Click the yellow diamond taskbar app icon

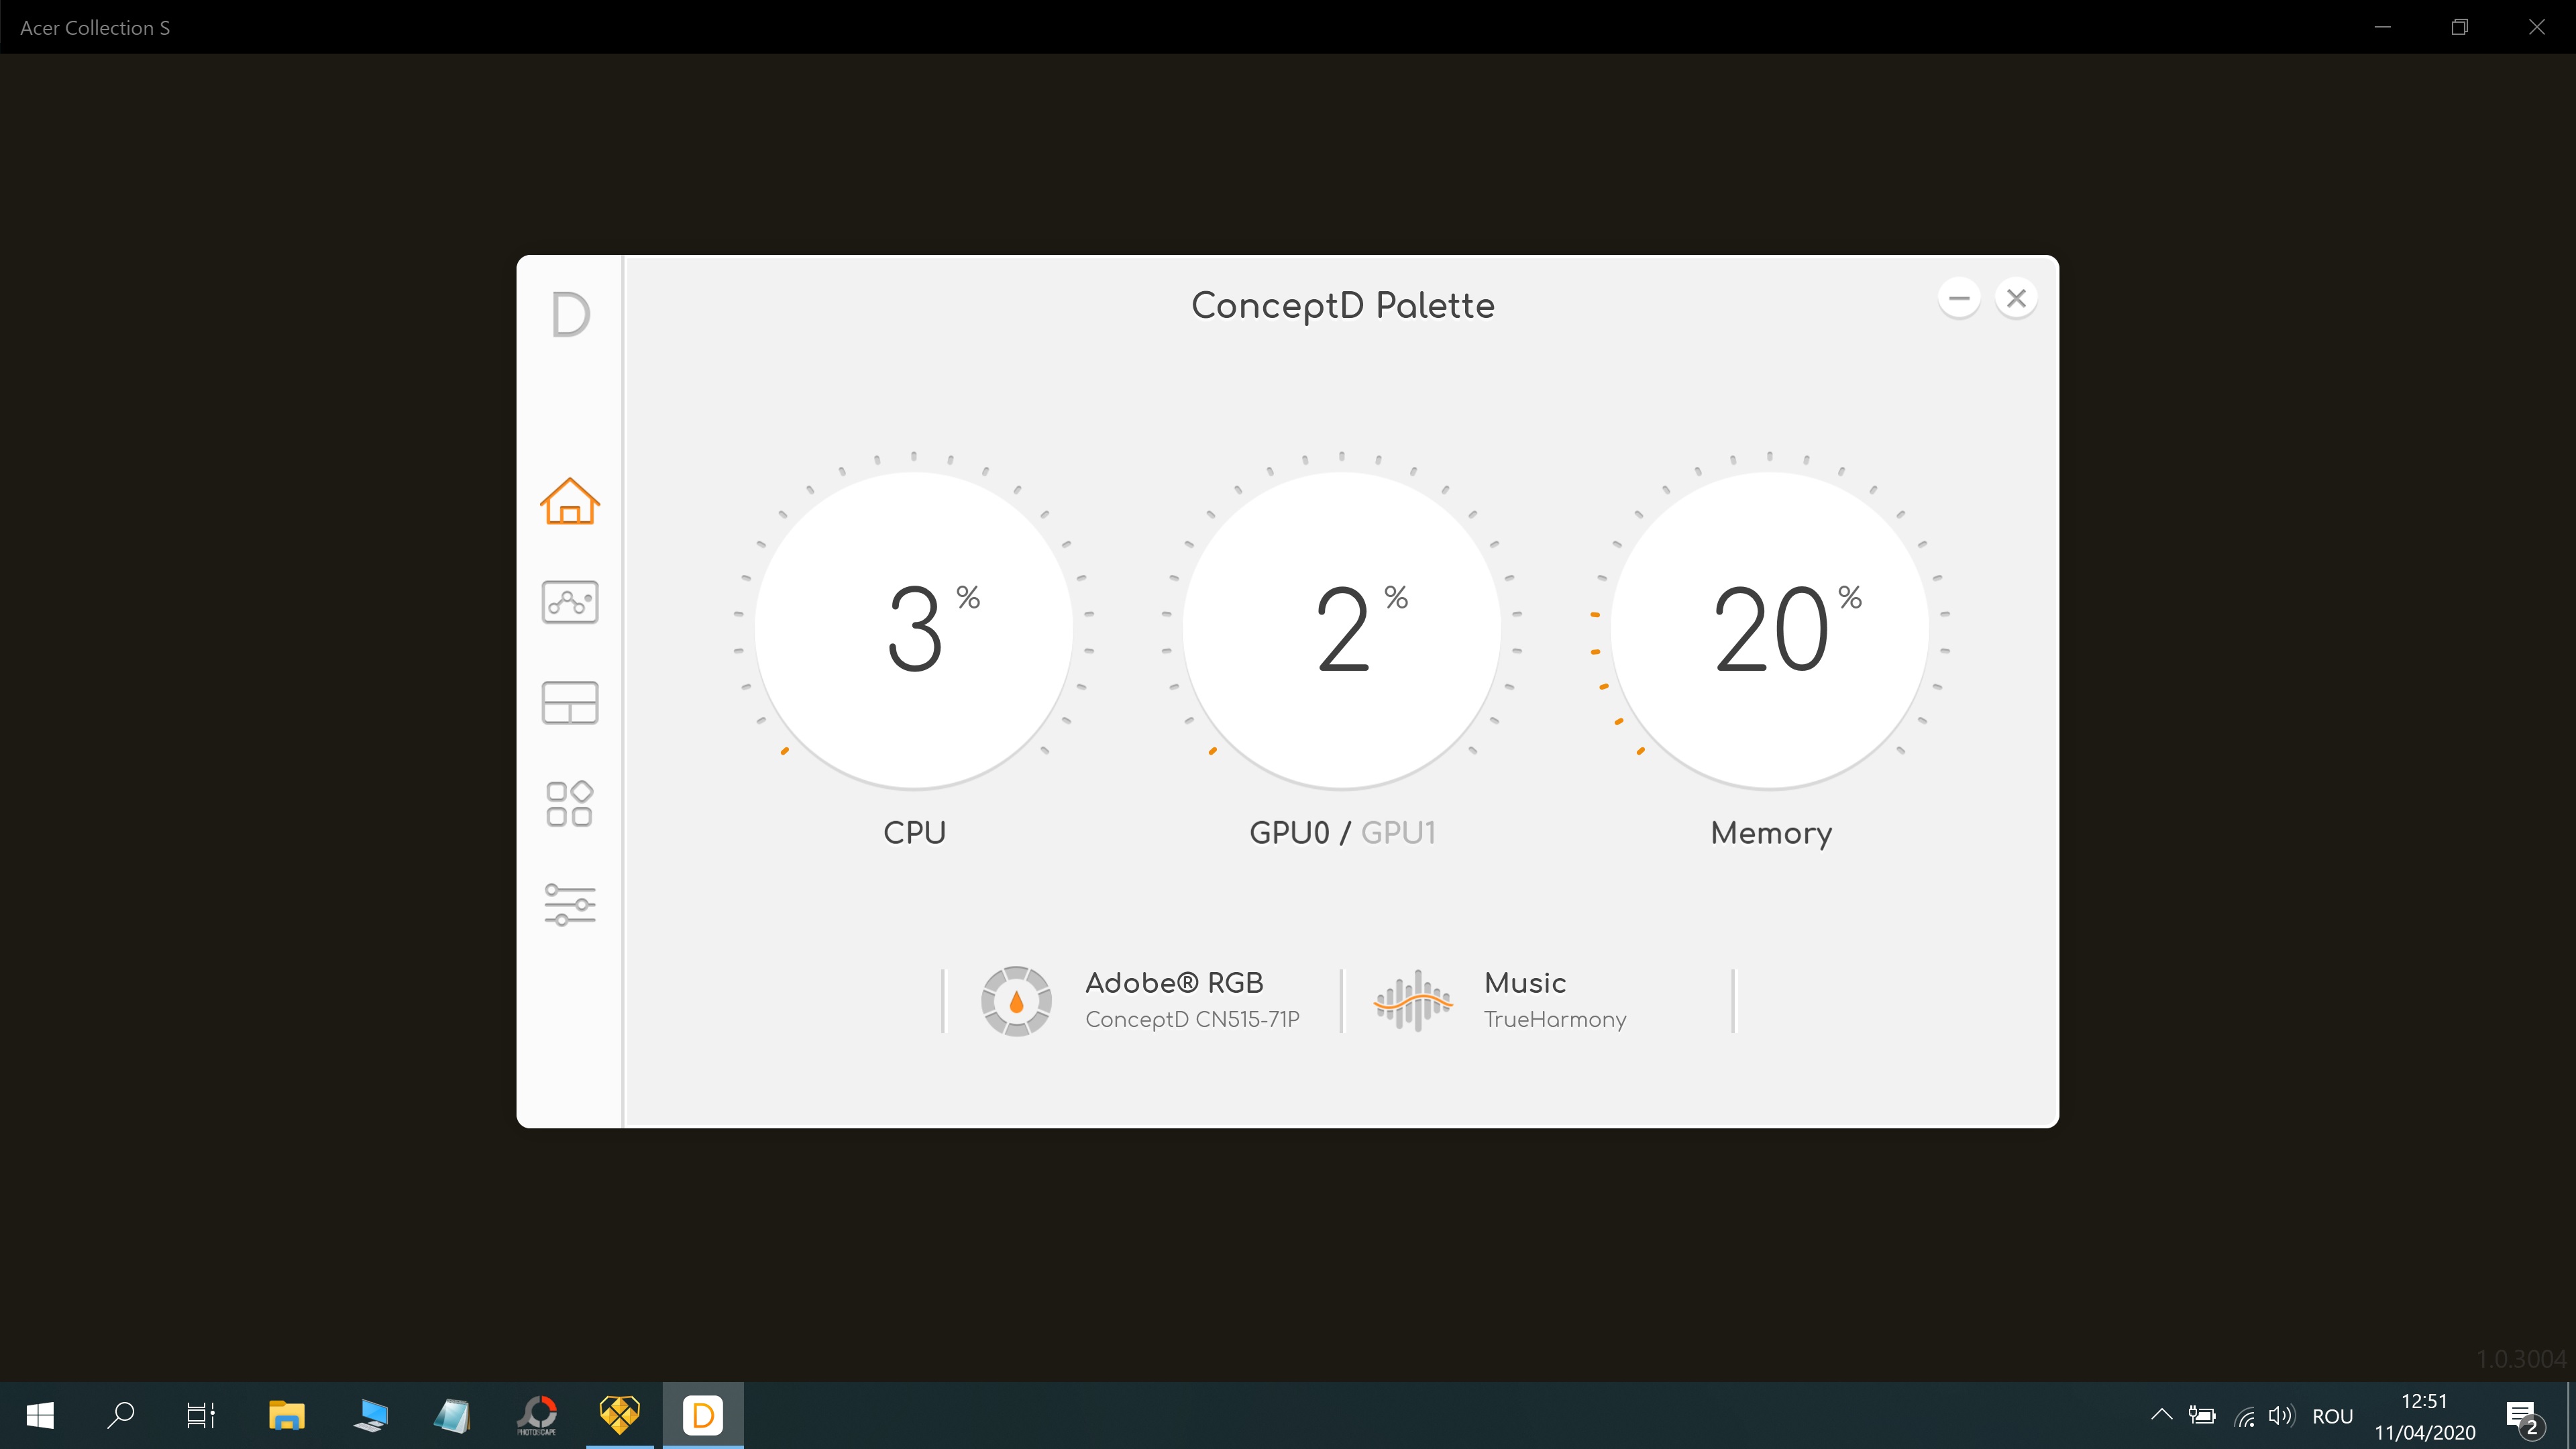tap(620, 1415)
